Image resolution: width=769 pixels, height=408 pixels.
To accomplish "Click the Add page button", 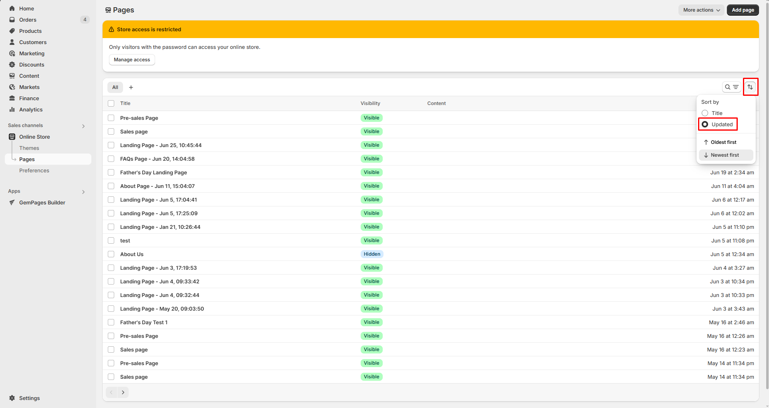I will coord(743,10).
